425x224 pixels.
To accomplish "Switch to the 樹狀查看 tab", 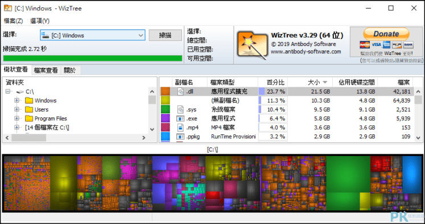I will click(16, 70).
